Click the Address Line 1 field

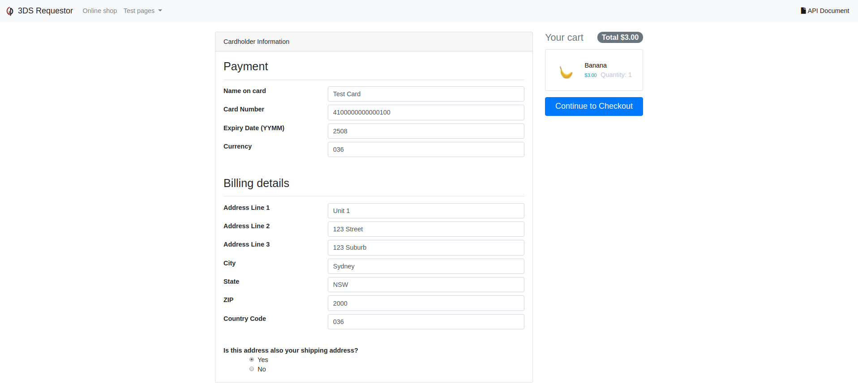point(425,211)
